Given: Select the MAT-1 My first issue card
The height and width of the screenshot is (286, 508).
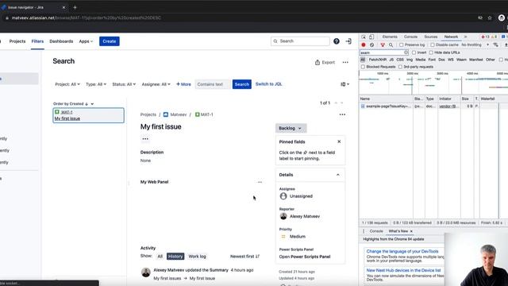Looking at the screenshot, I should (x=88, y=115).
